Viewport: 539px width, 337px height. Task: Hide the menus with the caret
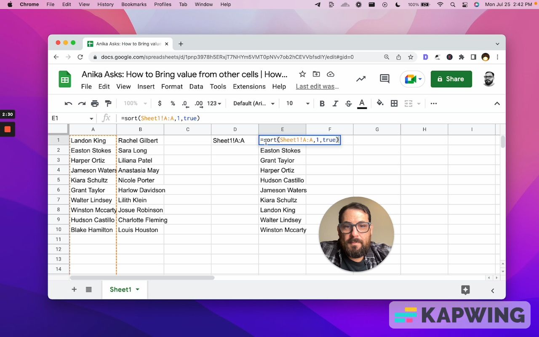click(x=497, y=104)
